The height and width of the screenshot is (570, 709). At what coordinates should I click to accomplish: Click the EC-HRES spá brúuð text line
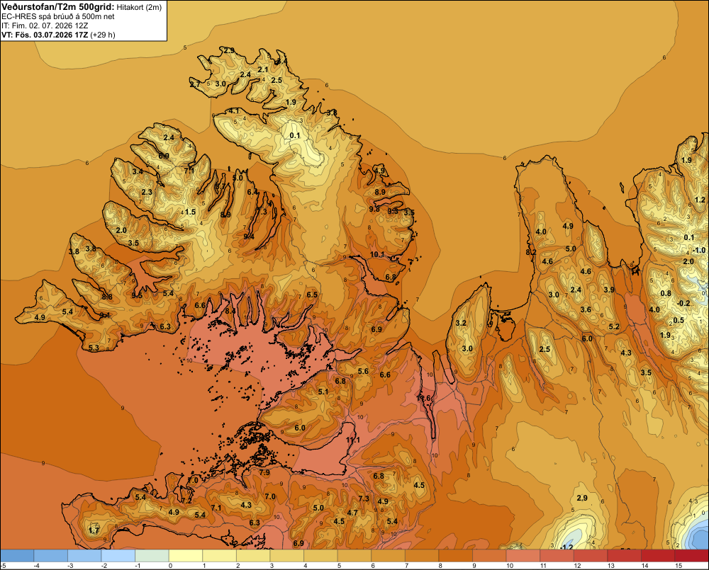point(58,17)
